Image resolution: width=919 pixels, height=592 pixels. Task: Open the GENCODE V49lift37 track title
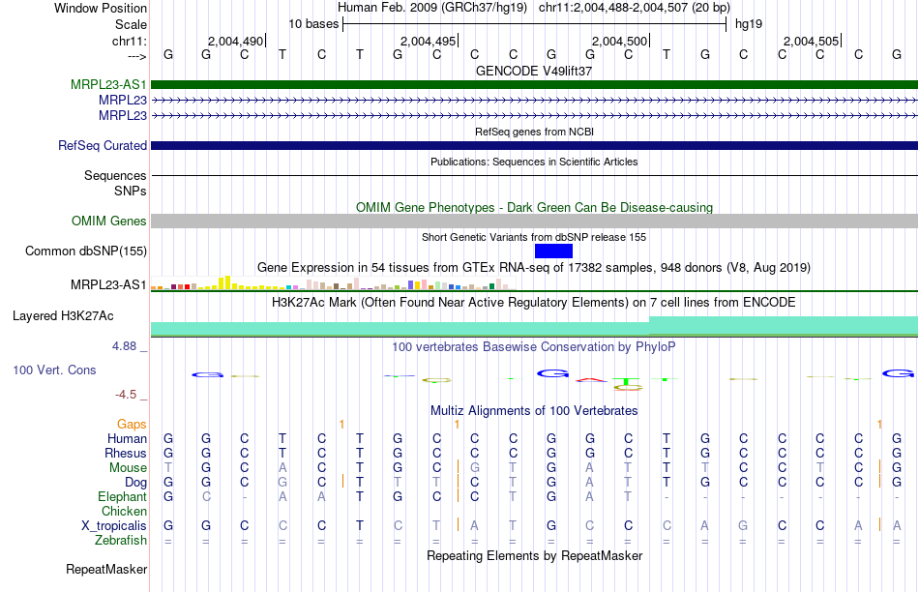coord(534,71)
